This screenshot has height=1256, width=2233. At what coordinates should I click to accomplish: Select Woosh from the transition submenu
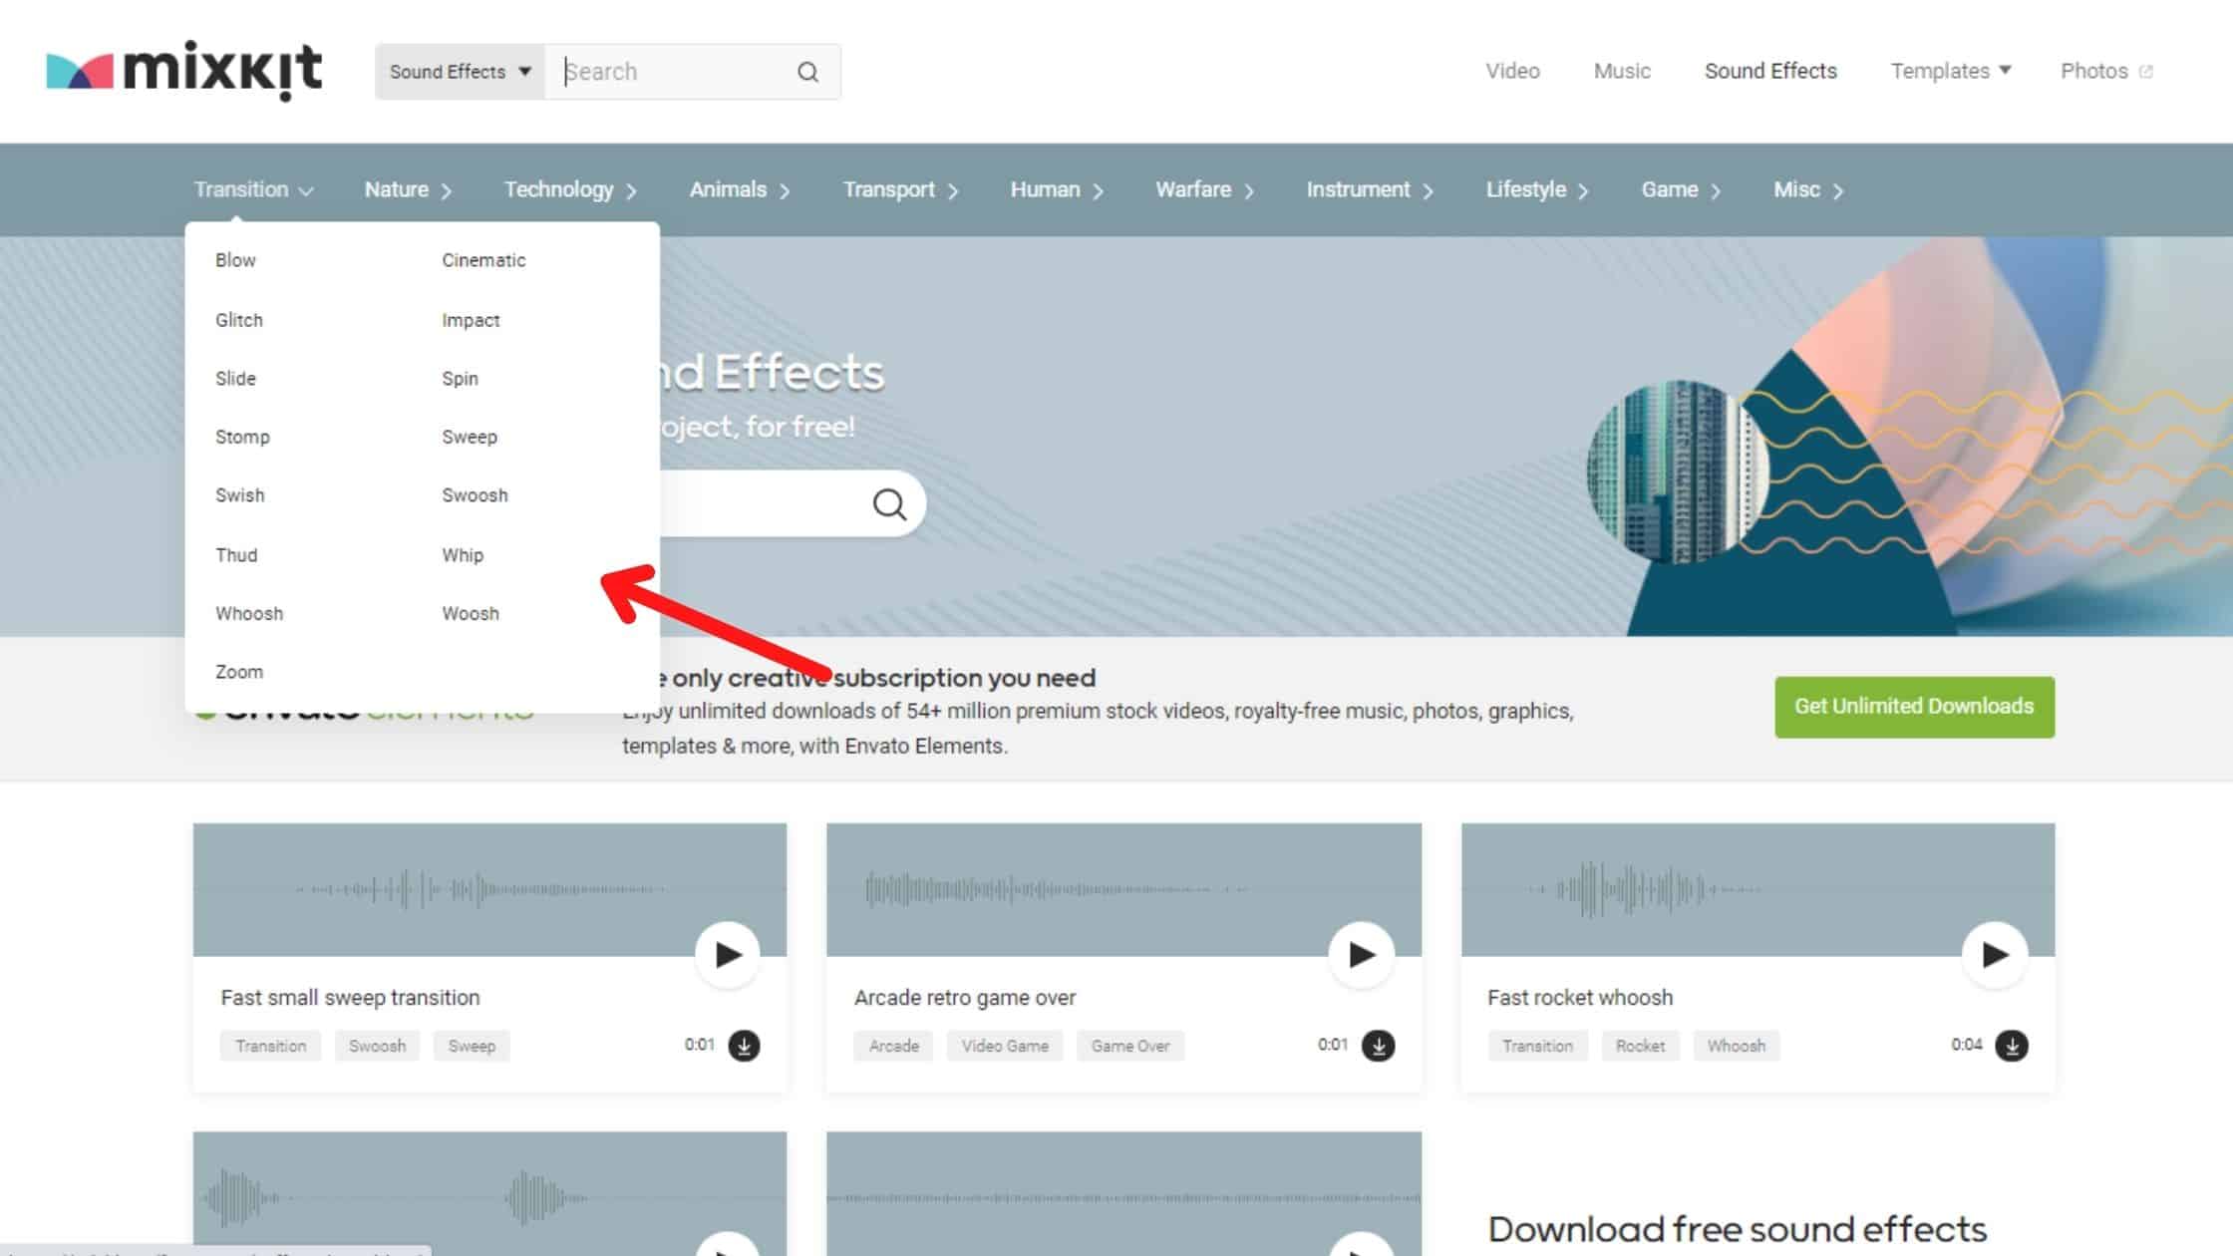click(x=471, y=613)
